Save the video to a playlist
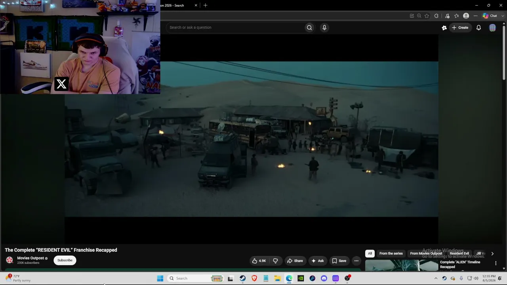Image resolution: width=507 pixels, height=285 pixels. [x=339, y=261]
